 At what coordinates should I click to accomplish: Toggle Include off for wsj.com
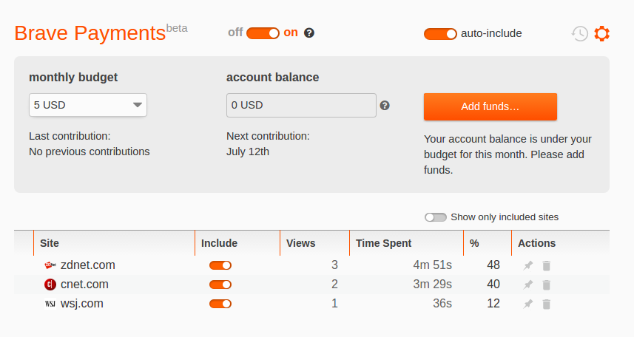point(220,304)
